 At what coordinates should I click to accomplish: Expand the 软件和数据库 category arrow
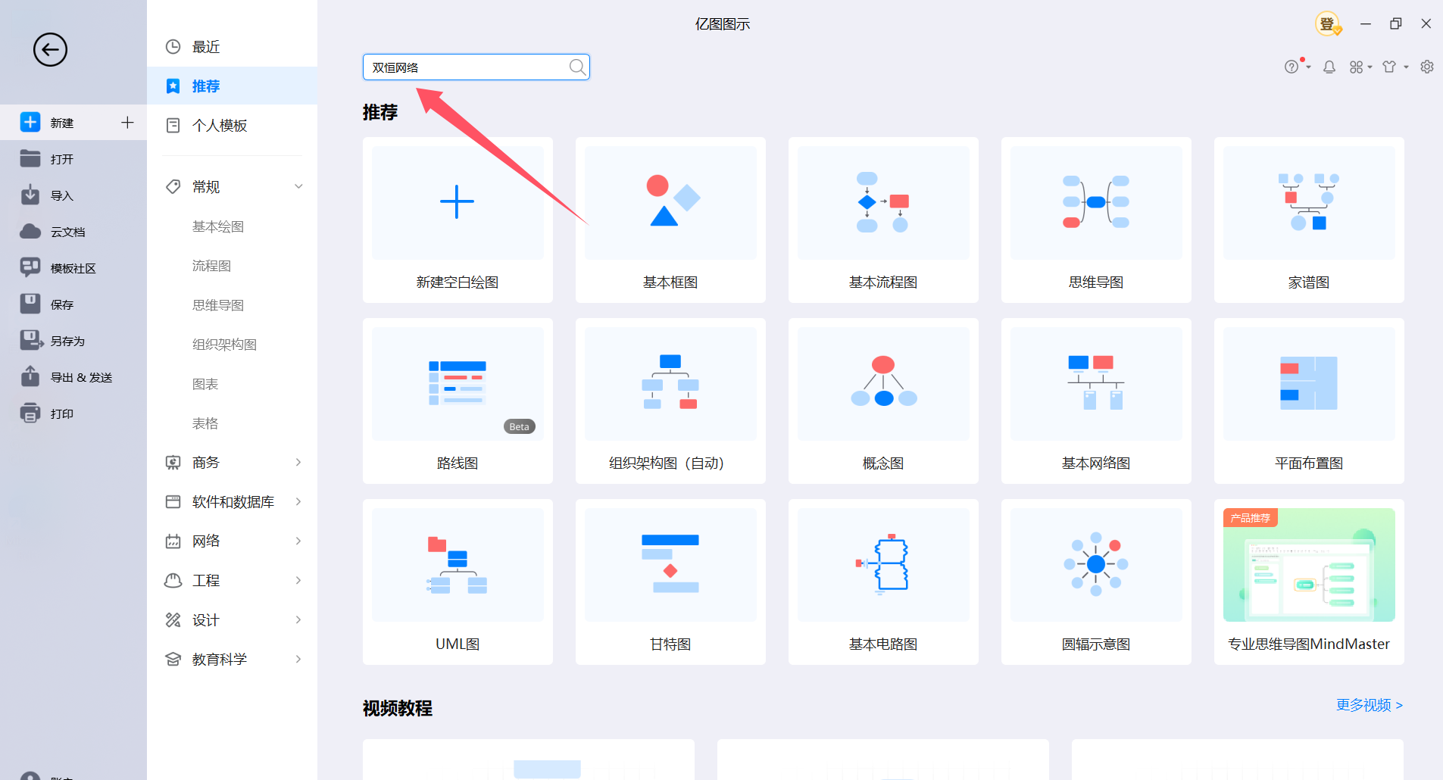(298, 501)
